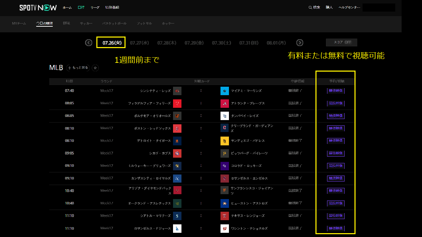Toggle the スコア OFF switch
This screenshot has width=422, height=237.
341,42
